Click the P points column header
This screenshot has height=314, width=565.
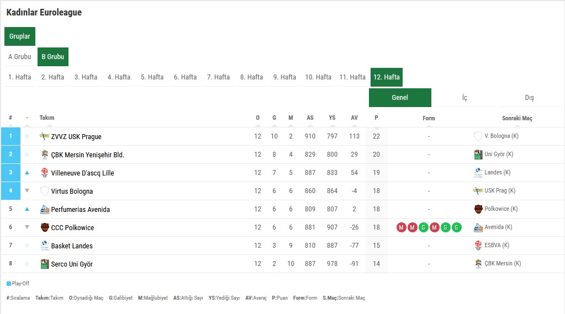coord(377,118)
